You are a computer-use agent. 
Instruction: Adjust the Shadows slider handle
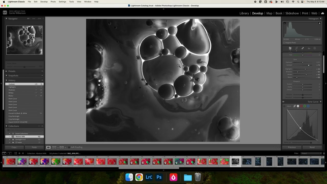point(297,72)
